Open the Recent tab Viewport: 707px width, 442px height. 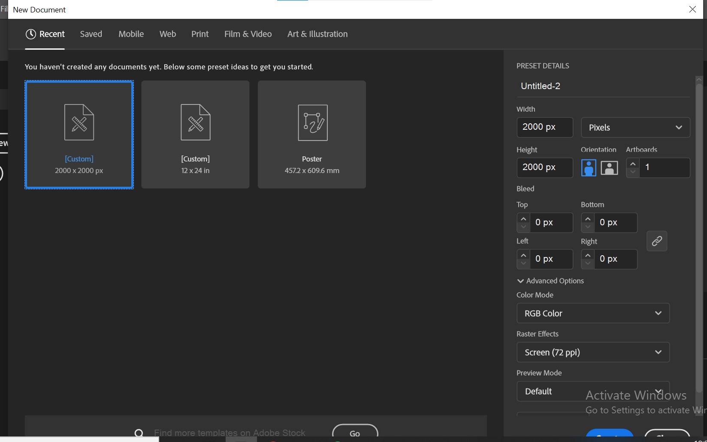click(45, 34)
